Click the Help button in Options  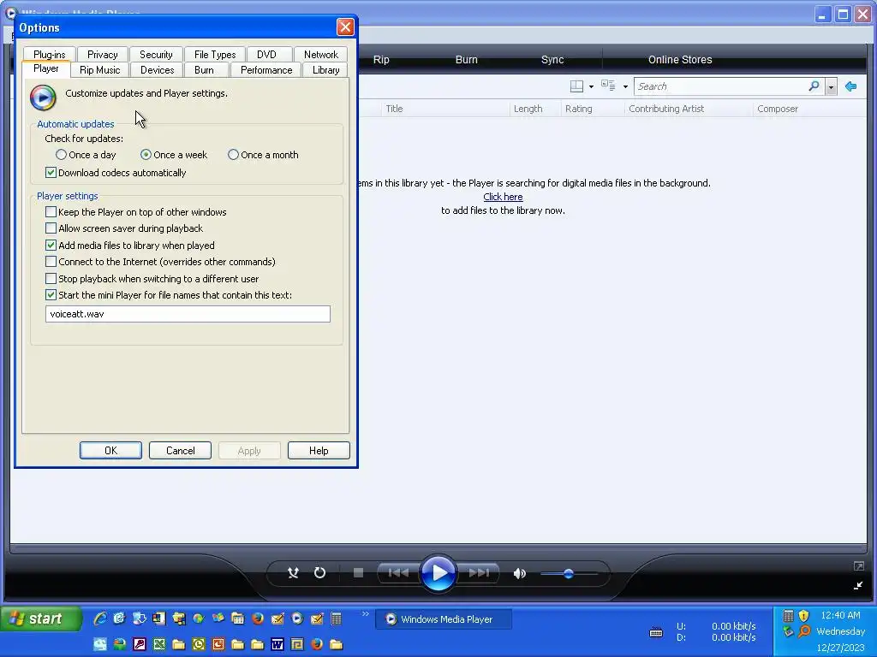click(x=319, y=450)
